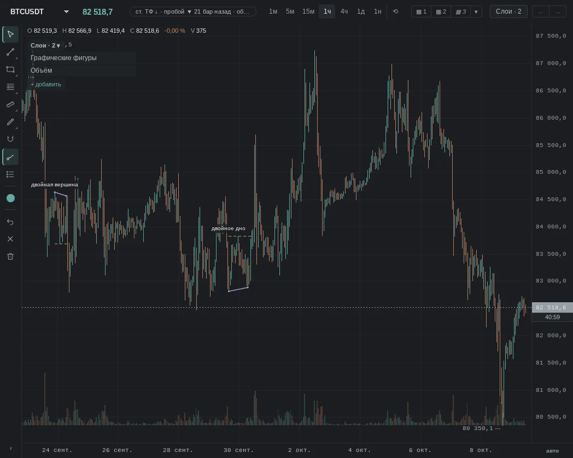This screenshot has height=458, width=573.
Task: Select the pencil drawing tool
Action: coord(10,122)
